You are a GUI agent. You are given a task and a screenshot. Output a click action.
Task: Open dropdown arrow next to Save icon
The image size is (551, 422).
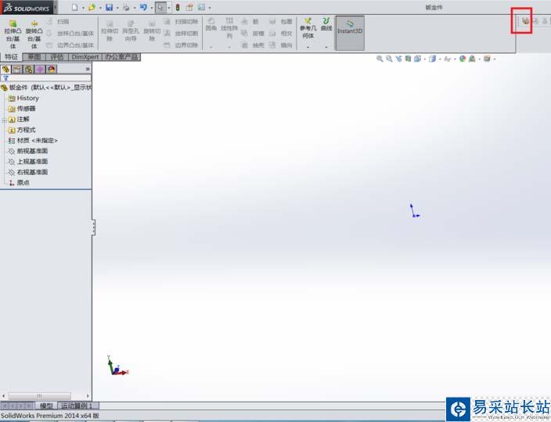(117, 8)
